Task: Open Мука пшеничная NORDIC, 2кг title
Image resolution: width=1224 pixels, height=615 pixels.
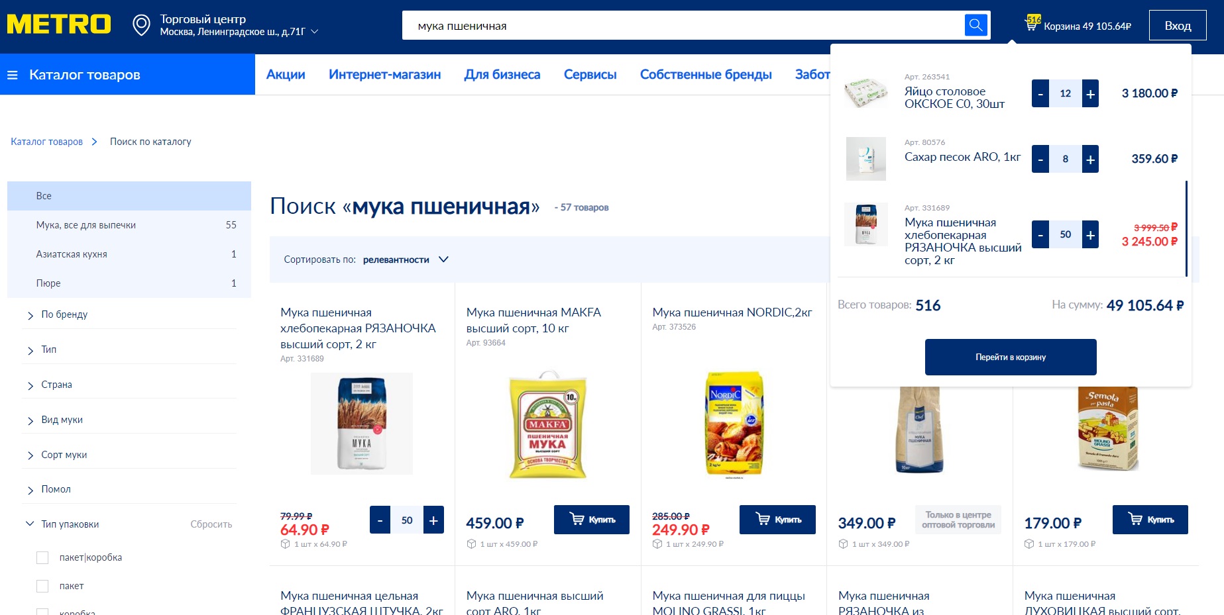Action: tap(732, 312)
